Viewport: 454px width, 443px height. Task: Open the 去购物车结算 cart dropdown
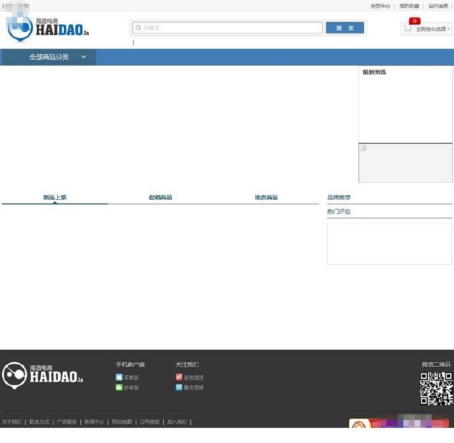(x=426, y=29)
